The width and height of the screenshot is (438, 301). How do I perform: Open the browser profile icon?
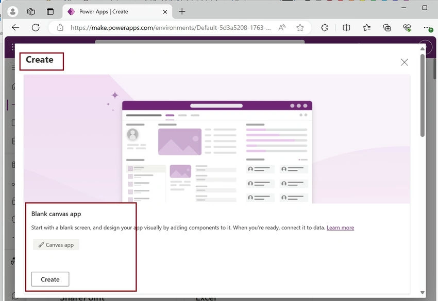[12, 11]
